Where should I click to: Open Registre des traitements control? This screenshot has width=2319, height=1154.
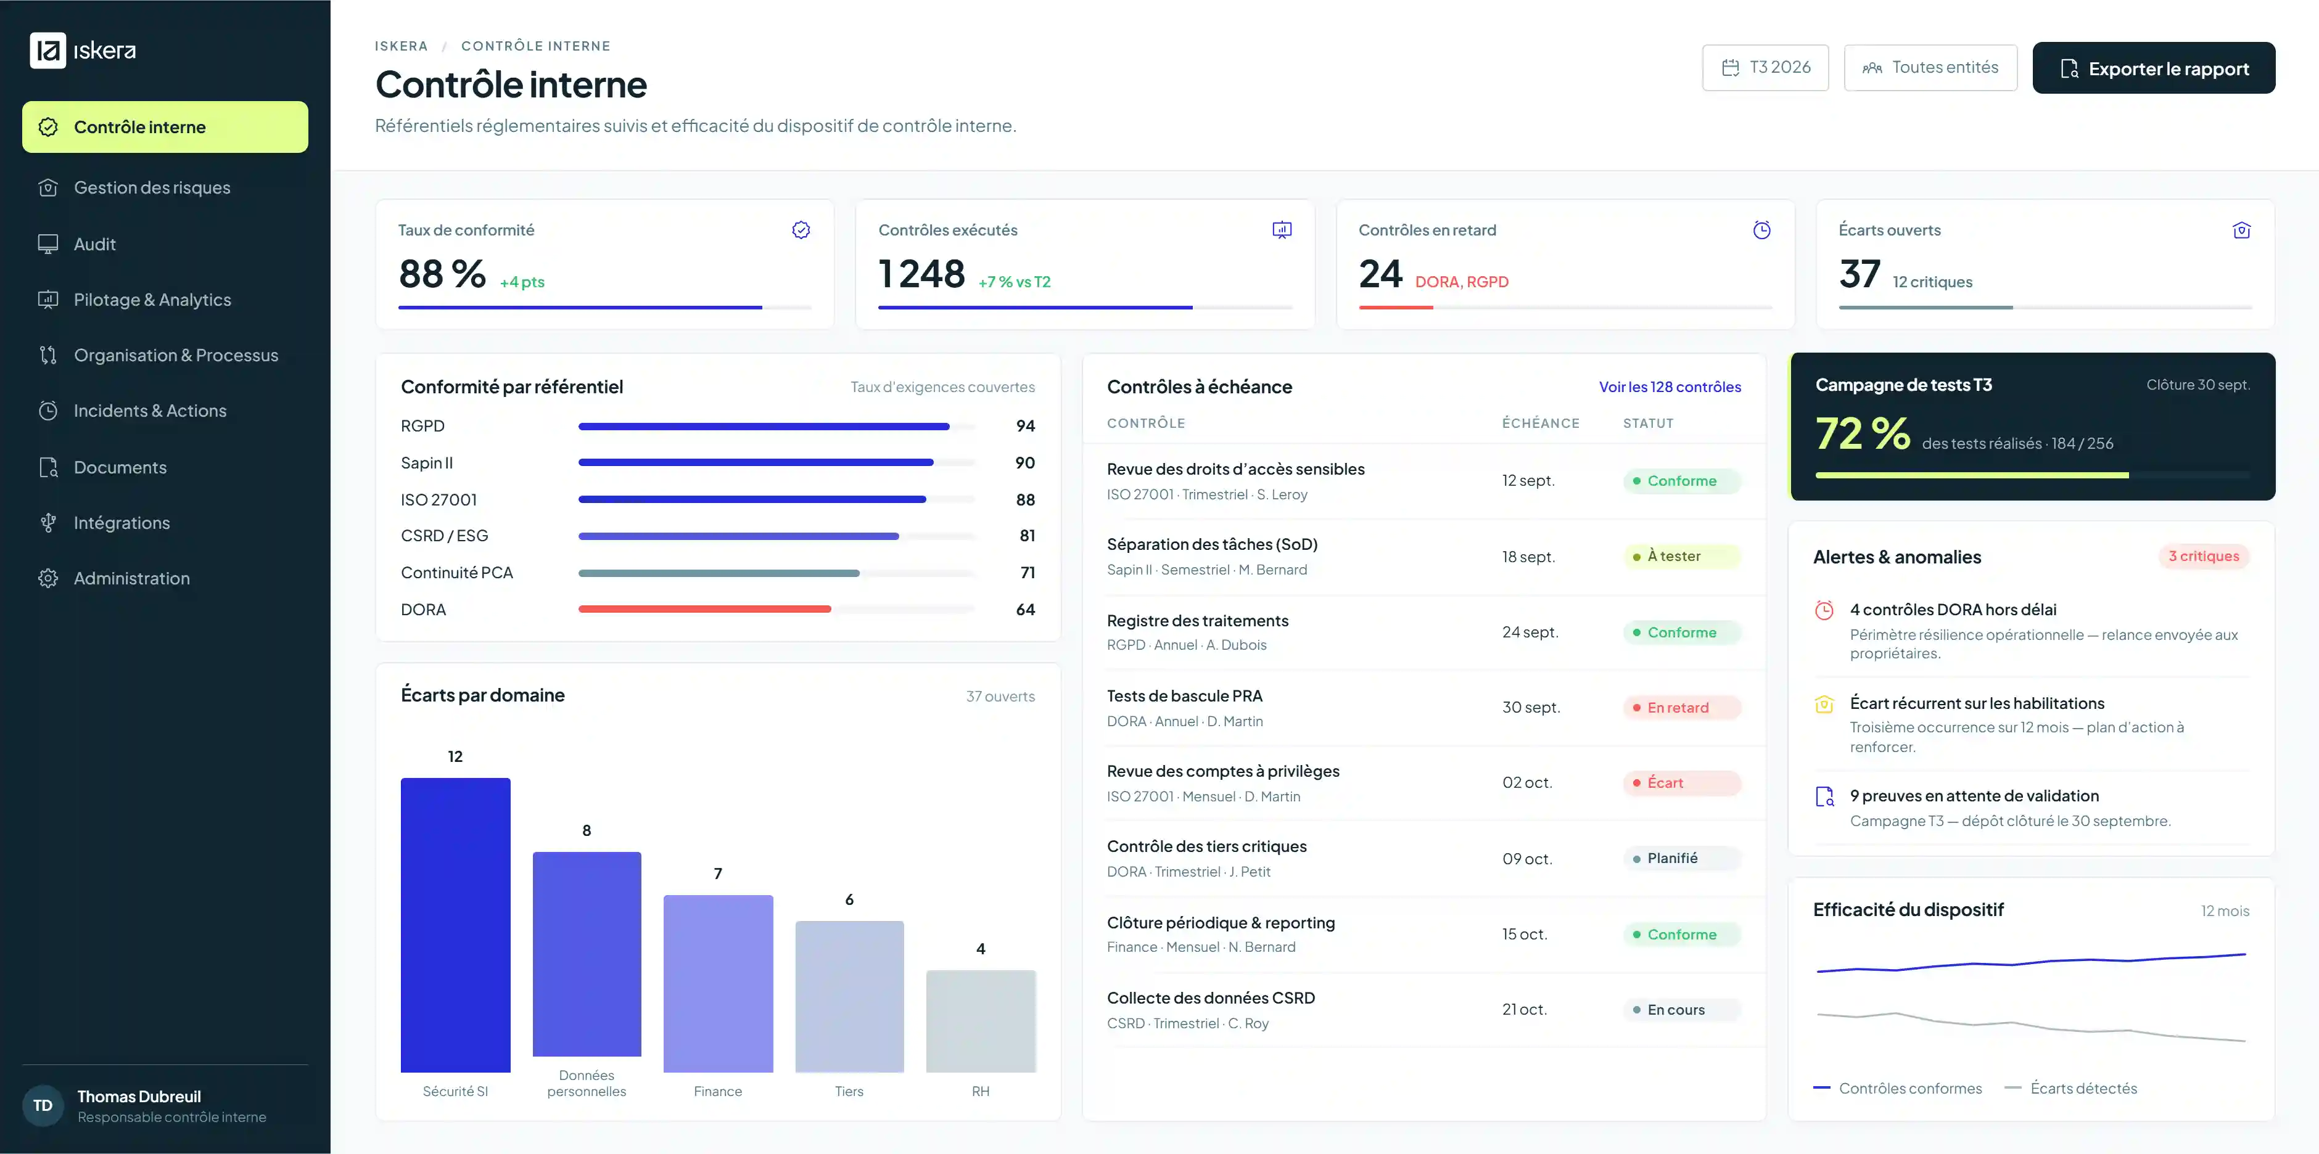point(1423,632)
